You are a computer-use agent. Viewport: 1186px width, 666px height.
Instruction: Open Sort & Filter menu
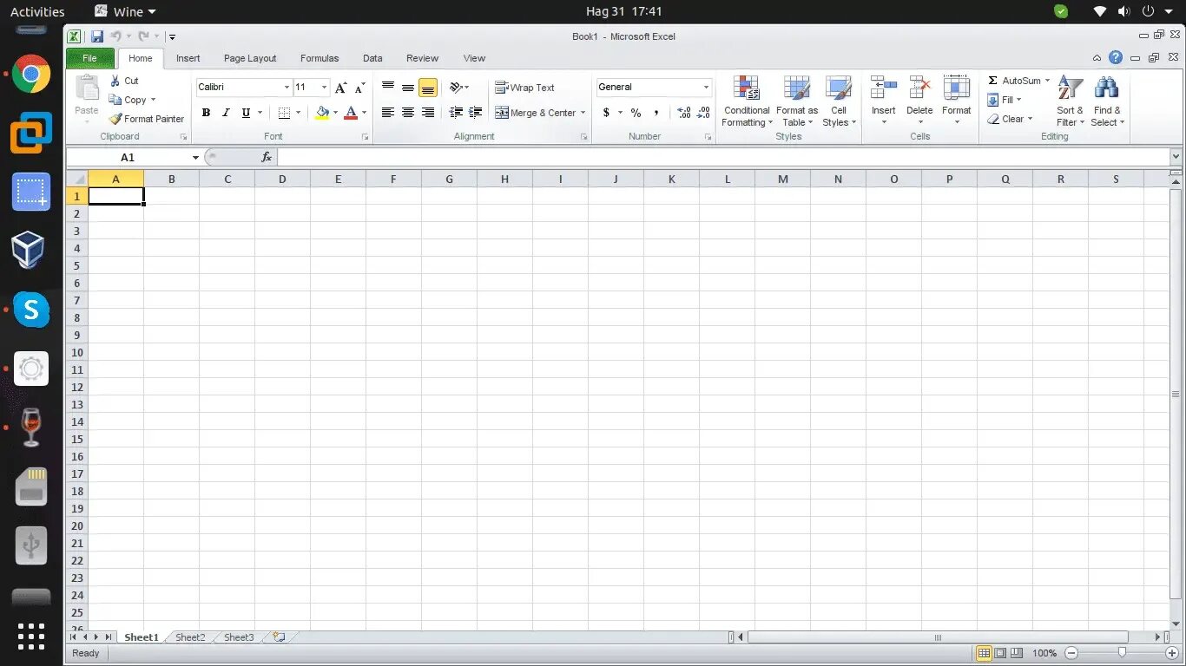click(1071, 101)
